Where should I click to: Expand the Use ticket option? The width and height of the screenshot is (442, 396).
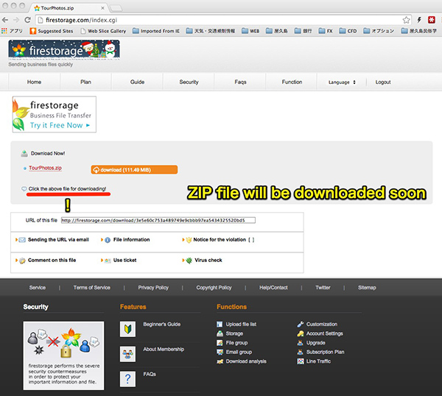click(124, 261)
